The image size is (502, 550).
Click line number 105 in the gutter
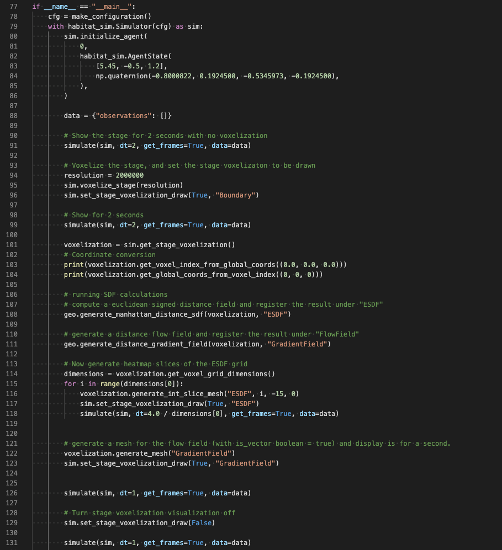tap(12, 285)
